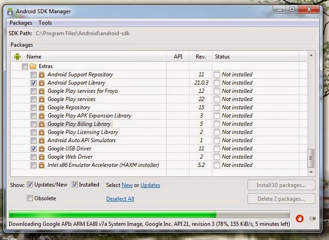The width and height of the screenshot is (329, 240).
Task: Select the Extras tree item label
Action: [x=46, y=66]
